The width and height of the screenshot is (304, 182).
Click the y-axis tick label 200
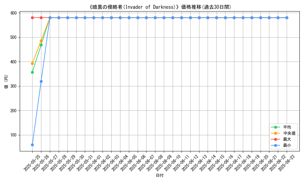[14, 111]
